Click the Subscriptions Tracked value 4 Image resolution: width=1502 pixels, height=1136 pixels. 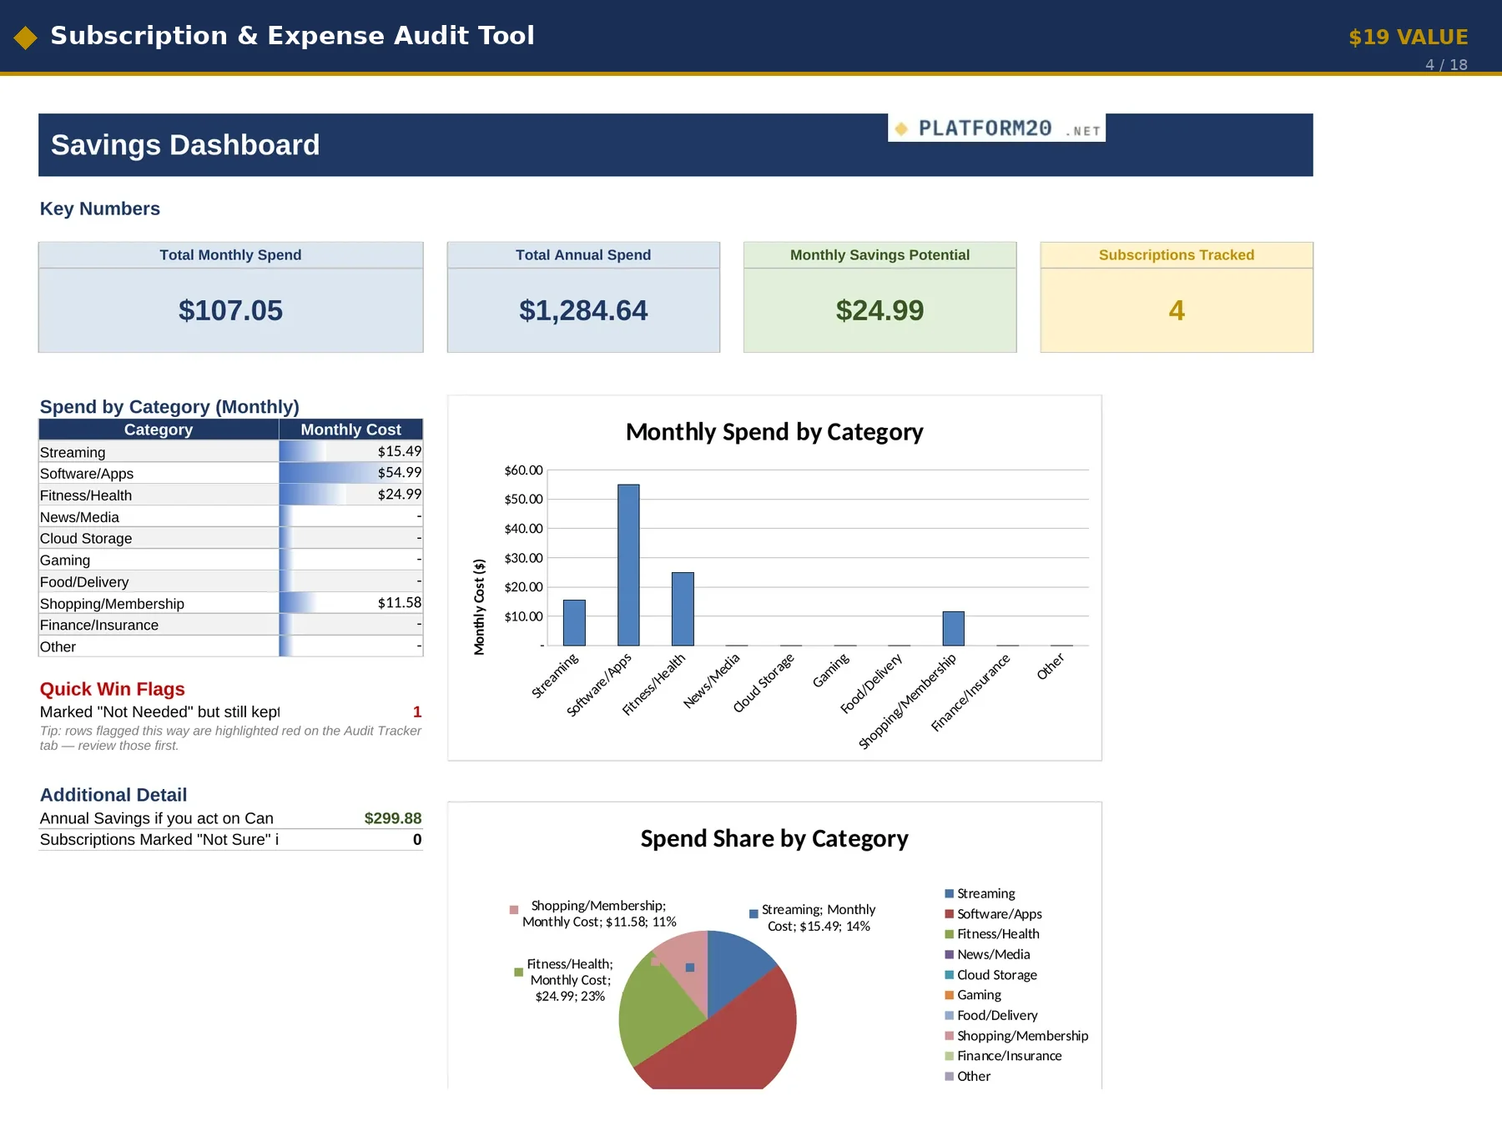(1177, 310)
